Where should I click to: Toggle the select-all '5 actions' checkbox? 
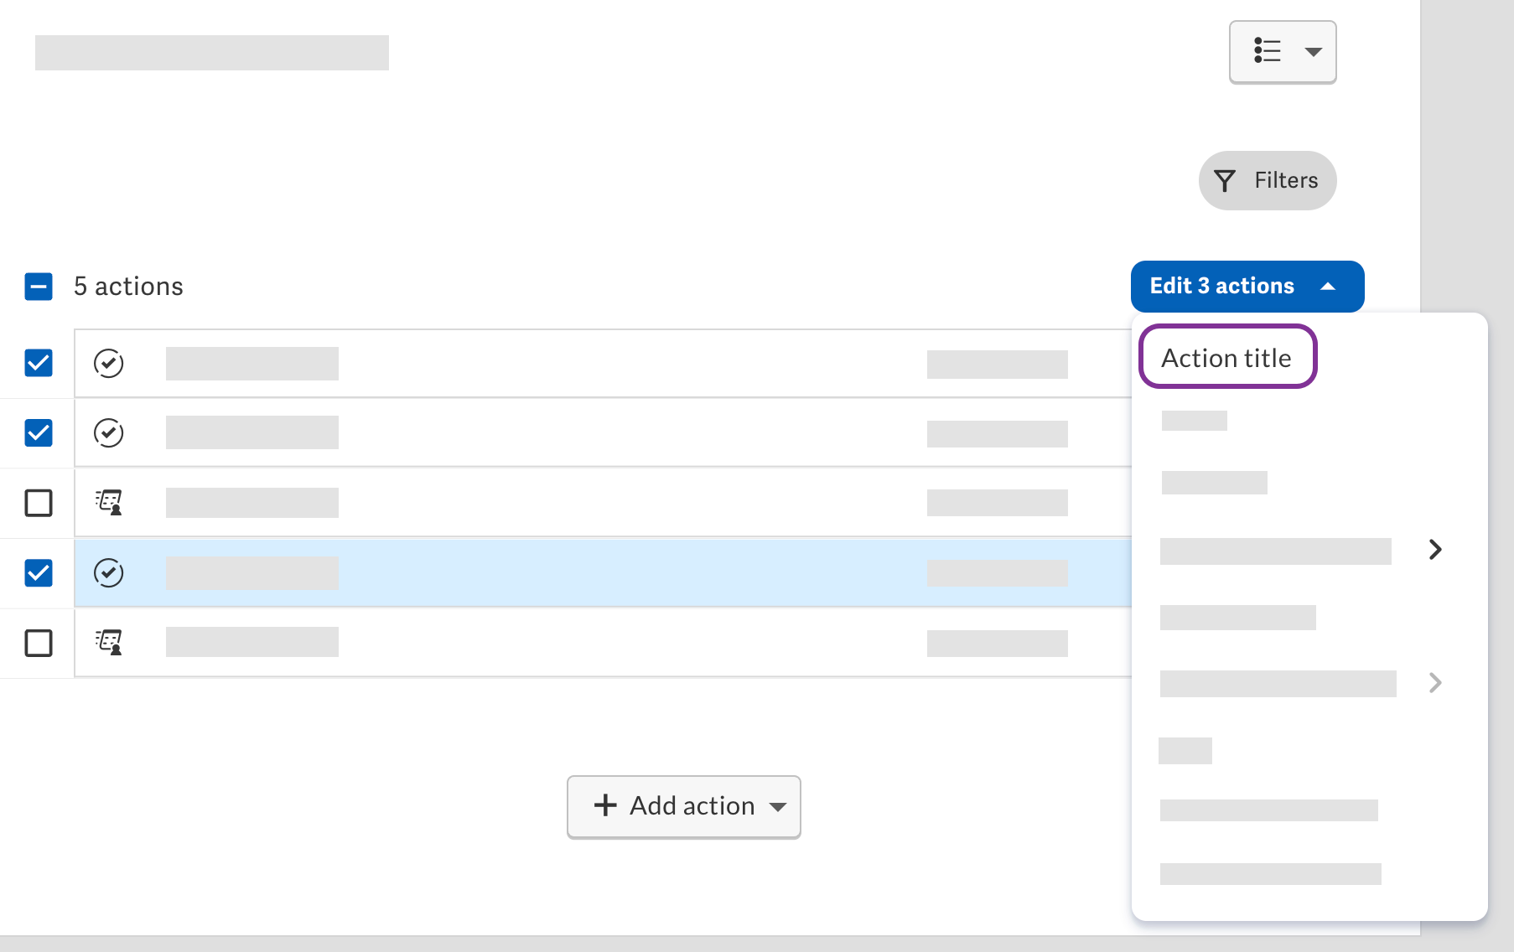coord(39,287)
